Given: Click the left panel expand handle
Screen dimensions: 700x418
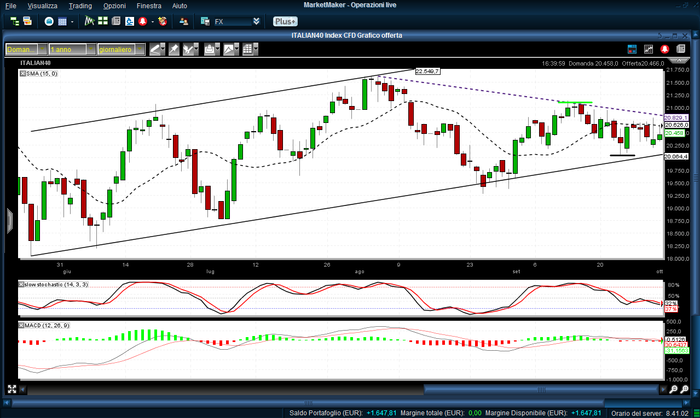Looking at the screenshot, I should [x=9, y=220].
